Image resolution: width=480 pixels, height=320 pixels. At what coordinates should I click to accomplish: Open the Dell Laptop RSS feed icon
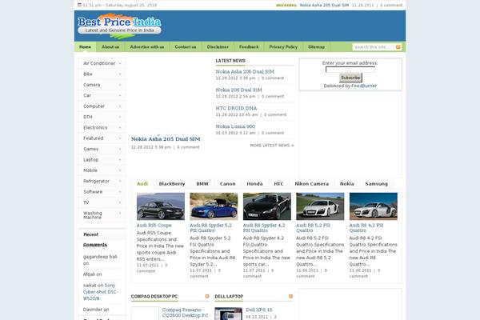(290, 296)
